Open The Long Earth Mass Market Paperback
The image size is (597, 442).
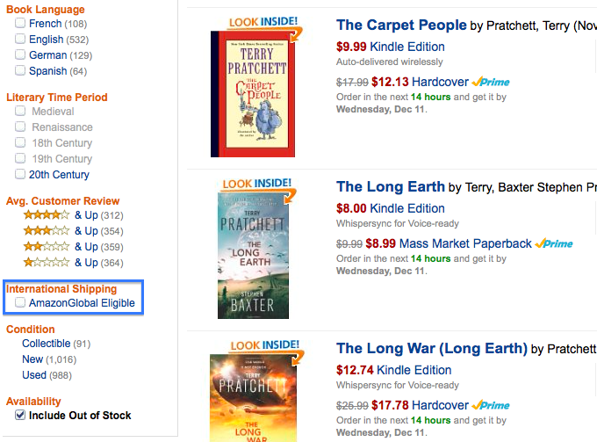(465, 243)
